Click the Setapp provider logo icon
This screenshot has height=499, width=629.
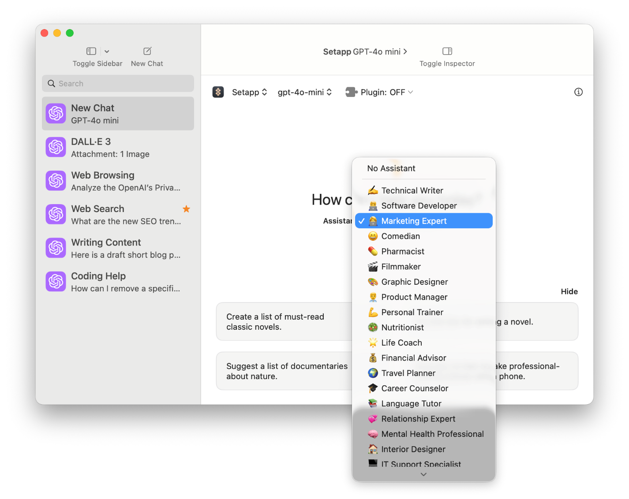click(218, 92)
